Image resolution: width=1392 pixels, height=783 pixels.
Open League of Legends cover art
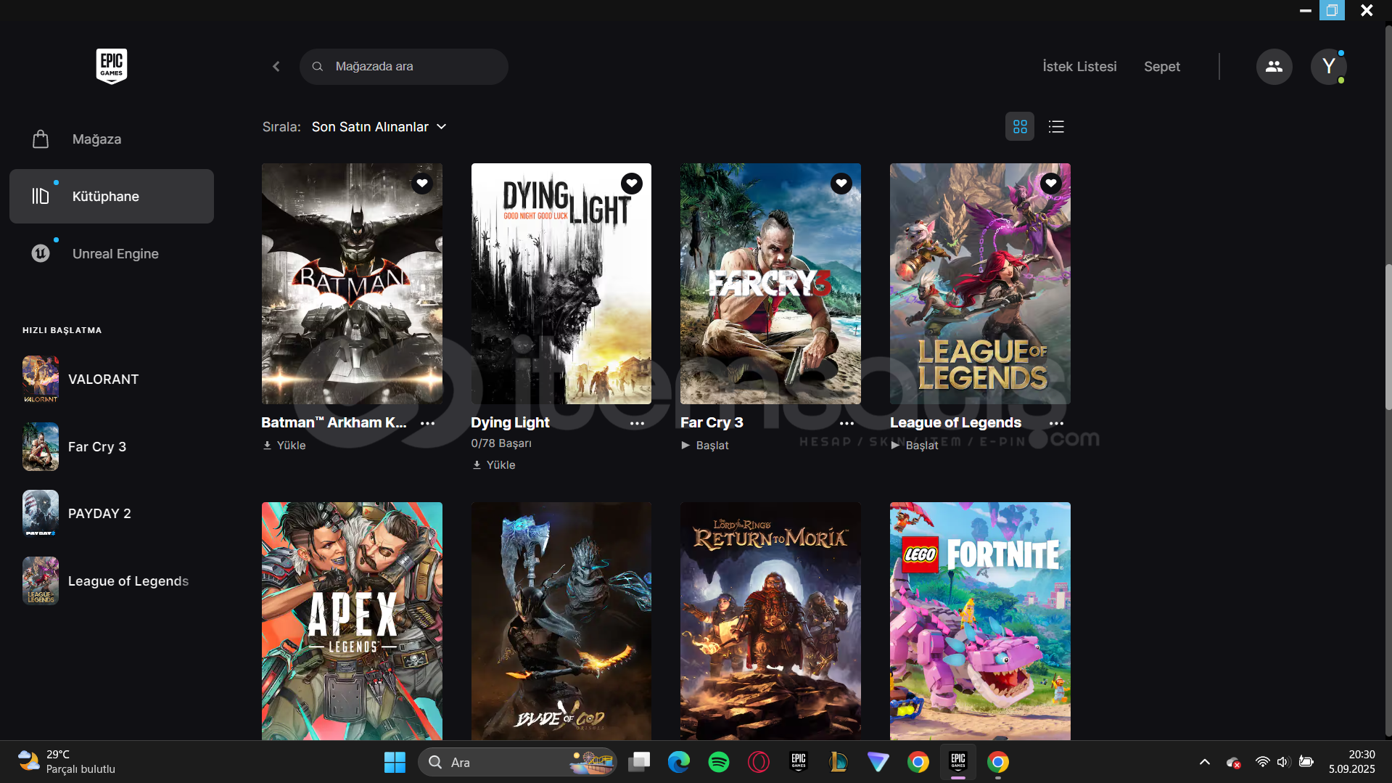tap(980, 284)
